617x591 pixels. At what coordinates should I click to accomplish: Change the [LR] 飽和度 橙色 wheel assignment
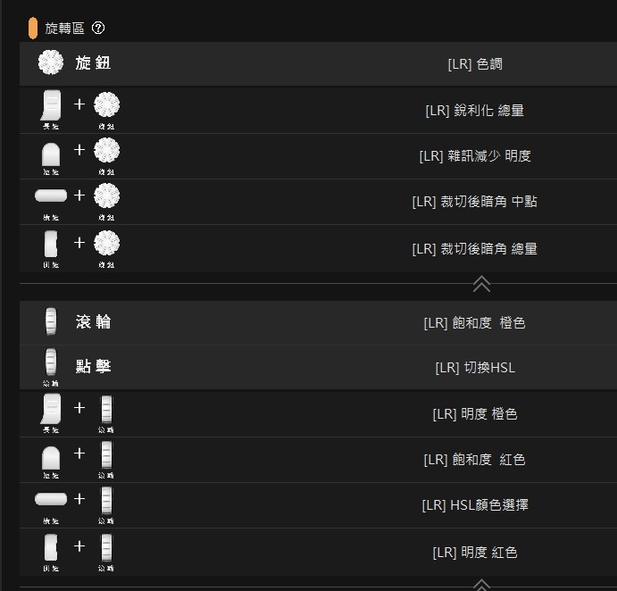coord(474,323)
